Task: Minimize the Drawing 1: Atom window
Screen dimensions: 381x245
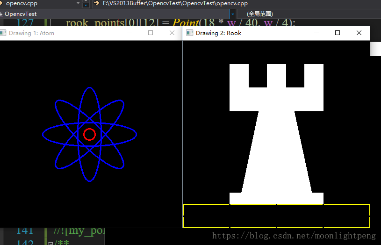Action: [129, 33]
